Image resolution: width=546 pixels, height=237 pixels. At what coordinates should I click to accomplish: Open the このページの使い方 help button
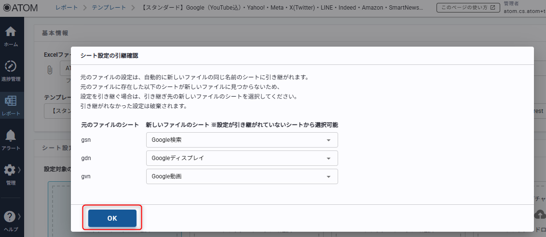(x=465, y=8)
